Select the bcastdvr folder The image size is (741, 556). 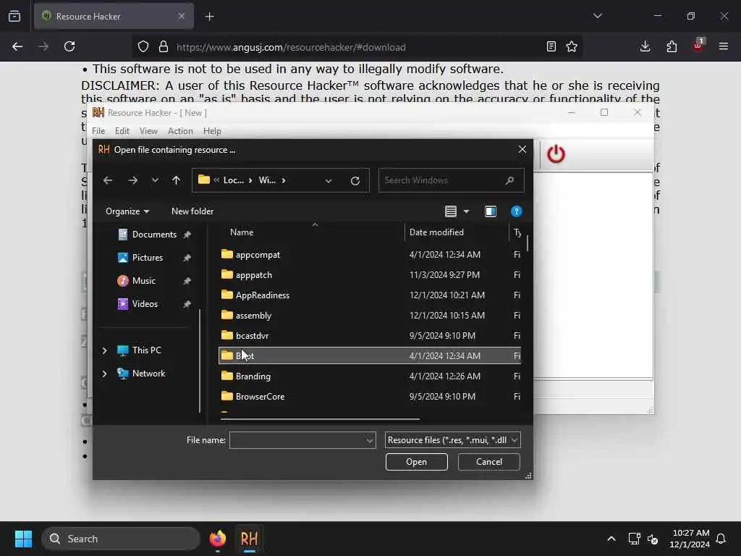370,336
